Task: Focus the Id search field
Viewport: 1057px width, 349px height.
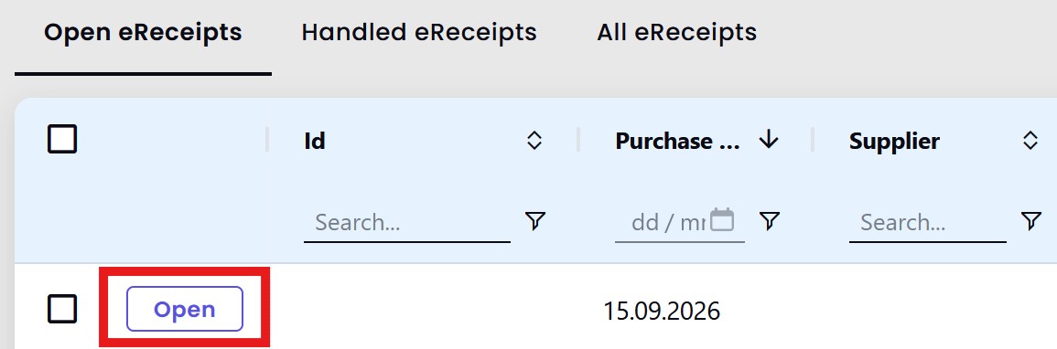Action: click(x=407, y=223)
